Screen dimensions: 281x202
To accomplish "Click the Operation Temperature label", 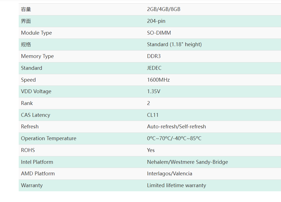I will coord(49,139).
